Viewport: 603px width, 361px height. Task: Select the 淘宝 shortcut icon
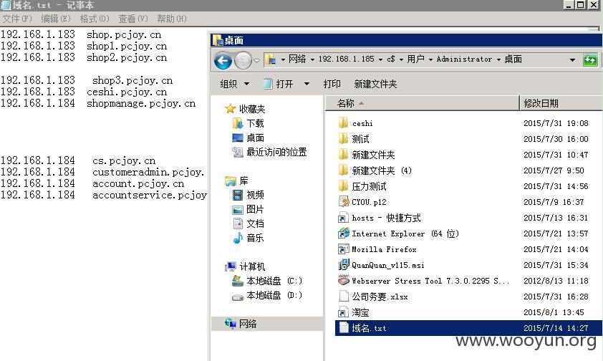click(343, 312)
